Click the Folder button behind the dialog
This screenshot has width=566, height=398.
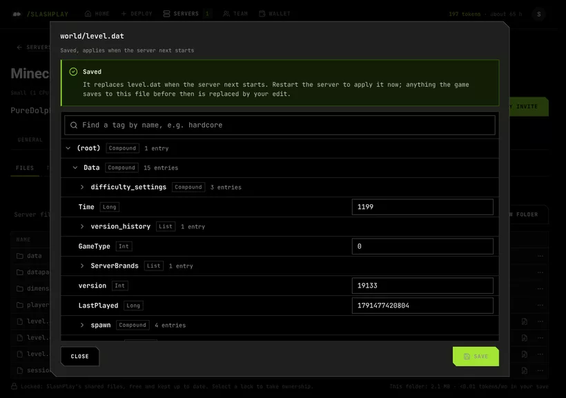coord(528,215)
